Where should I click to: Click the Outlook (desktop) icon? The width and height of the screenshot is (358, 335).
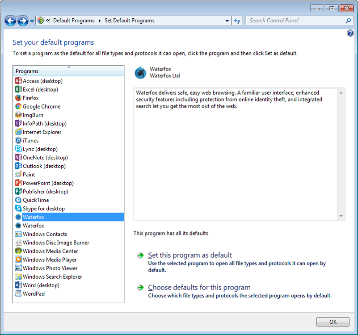[x=18, y=166]
